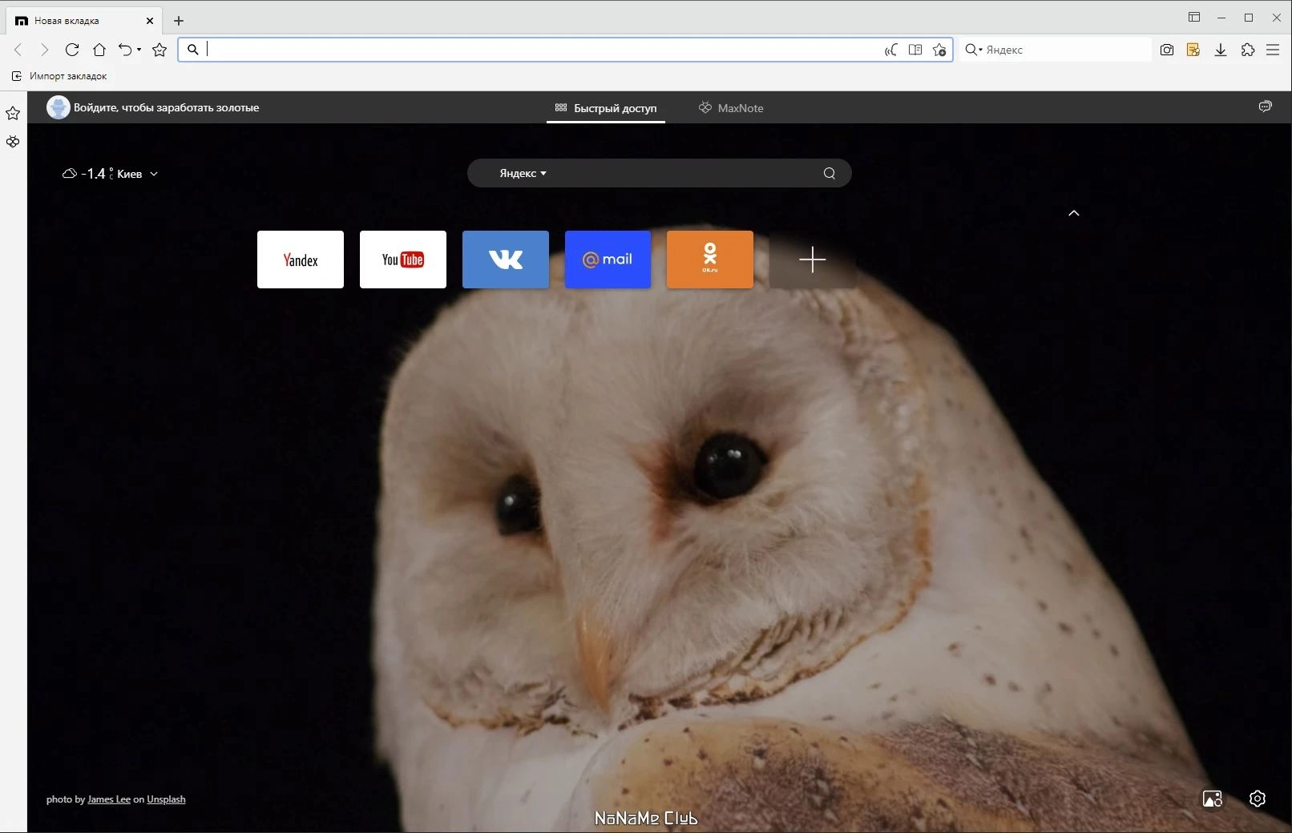Viewport: 1292px width, 833px height.
Task: Open the Unsplash link
Action: (x=166, y=799)
